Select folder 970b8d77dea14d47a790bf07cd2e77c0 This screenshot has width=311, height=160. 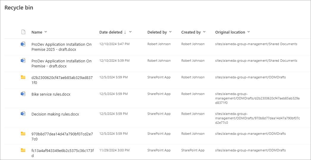62,136
